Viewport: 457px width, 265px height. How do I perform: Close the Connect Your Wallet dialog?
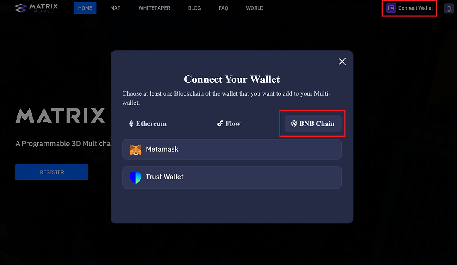(342, 61)
